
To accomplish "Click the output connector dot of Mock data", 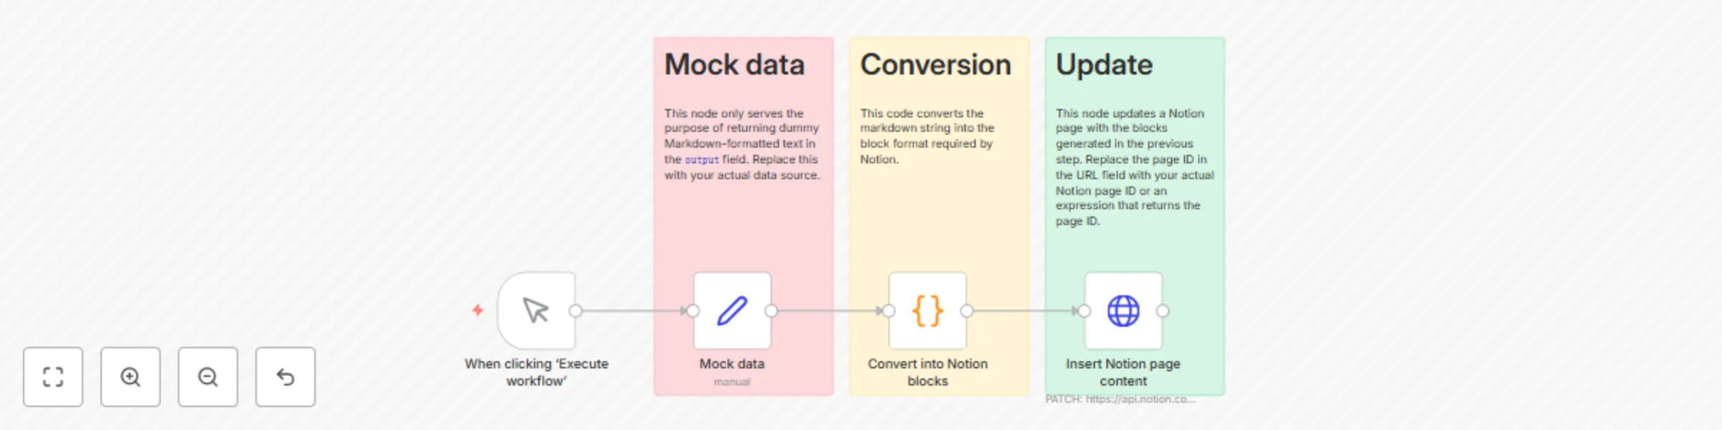I will pyautogui.click(x=771, y=311).
